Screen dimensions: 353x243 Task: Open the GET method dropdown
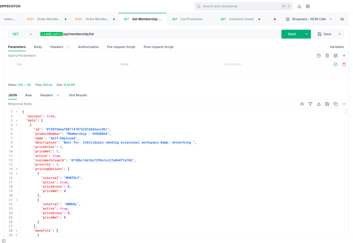22,34
